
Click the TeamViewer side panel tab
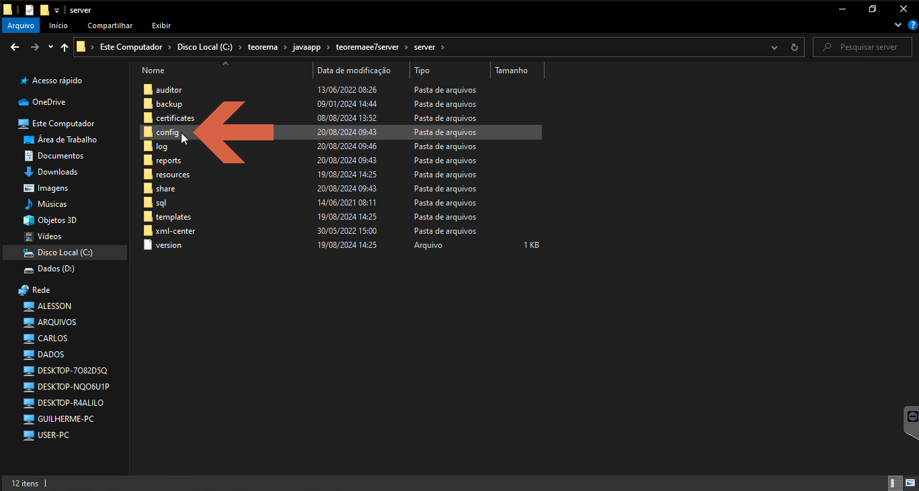click(x=912, y=423)
